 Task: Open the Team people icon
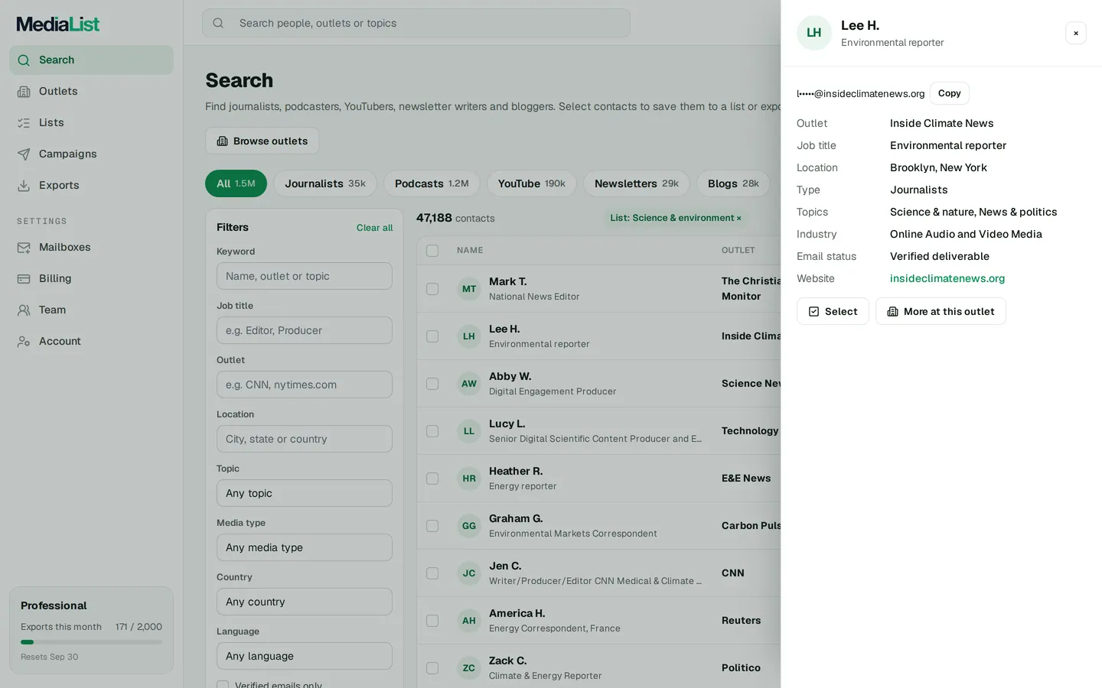24,310
